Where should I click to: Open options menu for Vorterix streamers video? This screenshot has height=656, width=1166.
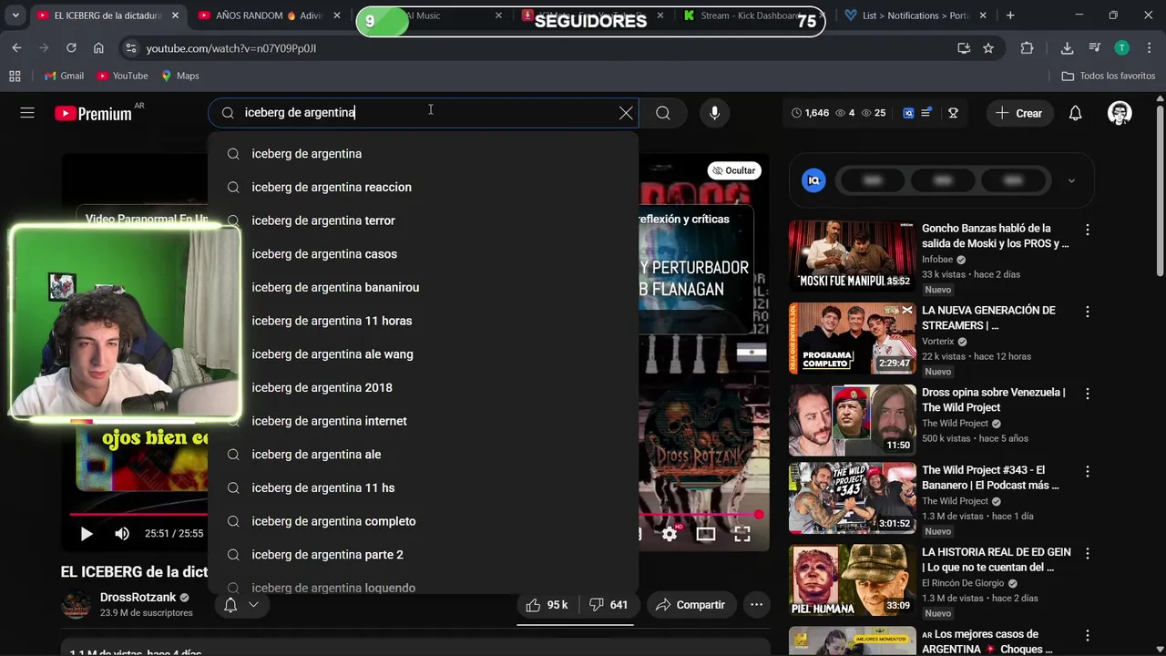tap(1087, 312)
